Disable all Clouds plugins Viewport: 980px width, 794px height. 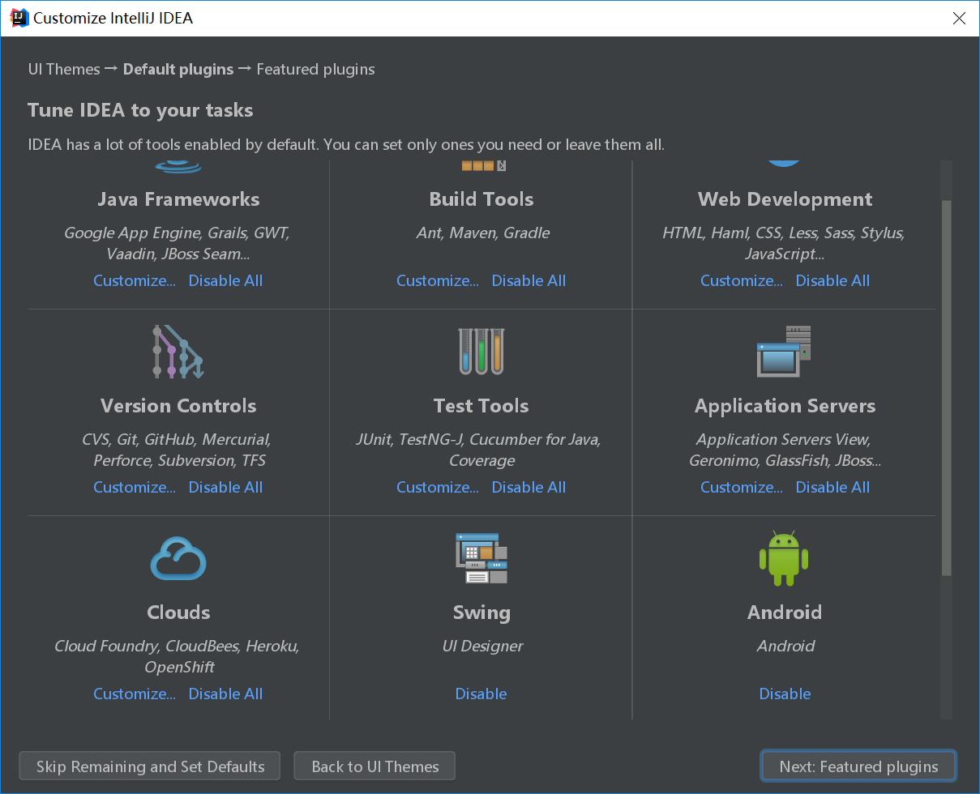tap(226, 694)
